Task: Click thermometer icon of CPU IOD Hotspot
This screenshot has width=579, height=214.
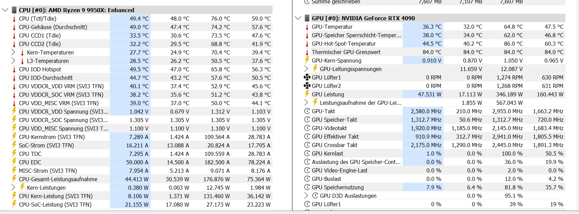Action: tap(14, 69)
